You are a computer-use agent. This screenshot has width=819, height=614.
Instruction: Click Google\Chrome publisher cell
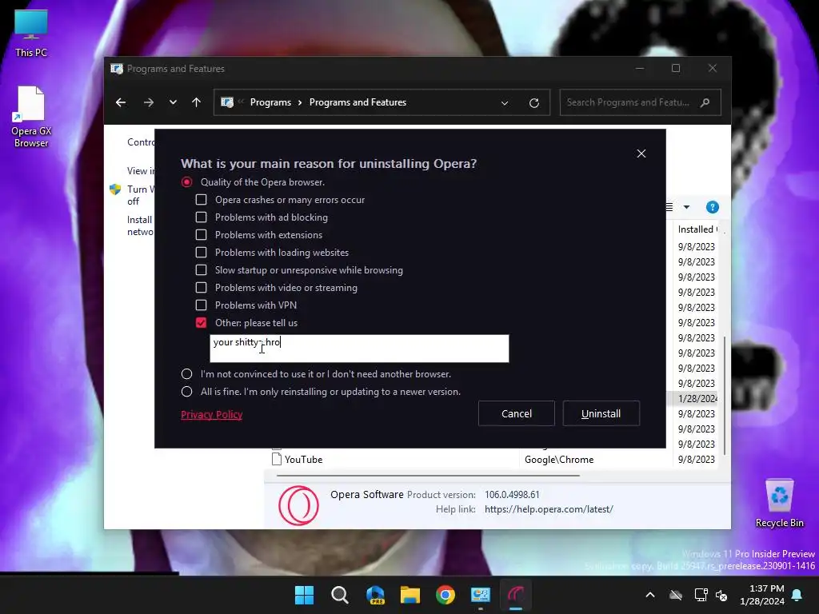click(x=559, y=460)
